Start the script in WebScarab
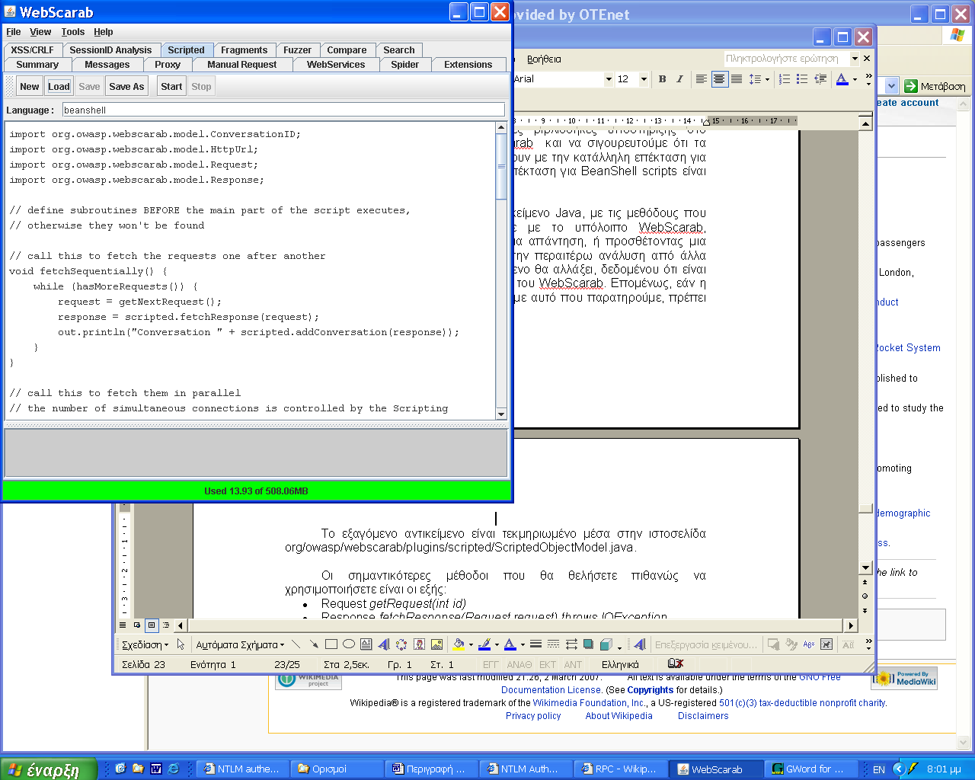 click(x=171, y=87)
